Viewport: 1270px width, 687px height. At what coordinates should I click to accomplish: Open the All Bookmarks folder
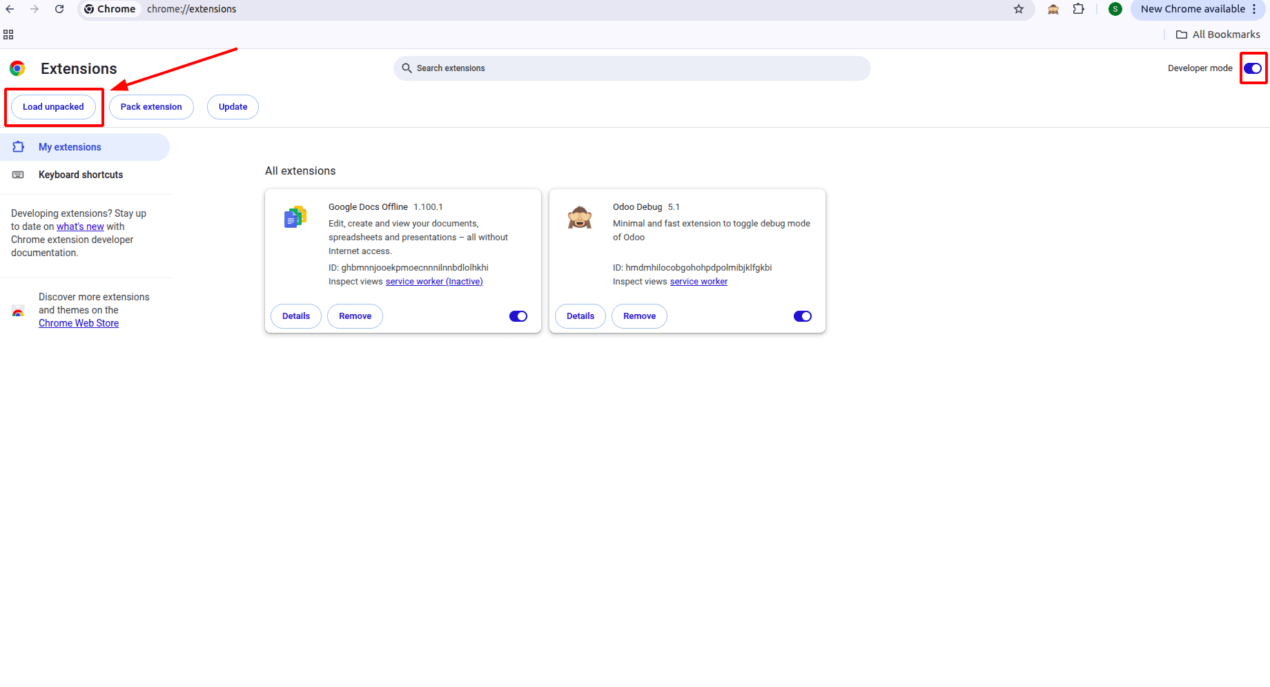click(1218, 34)
